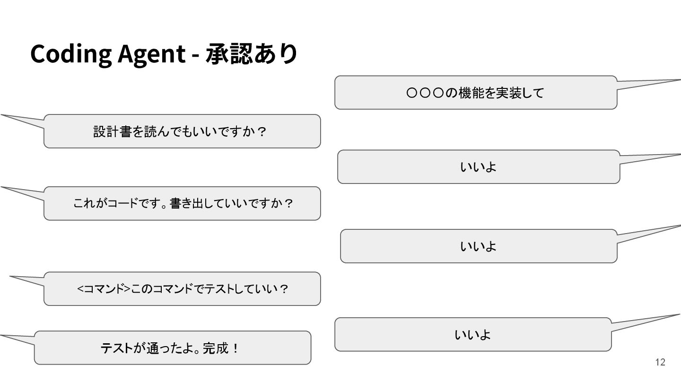Click the "○○○" placeholder circles
This screenshot has width=681, height=383.
pos(425,93)
